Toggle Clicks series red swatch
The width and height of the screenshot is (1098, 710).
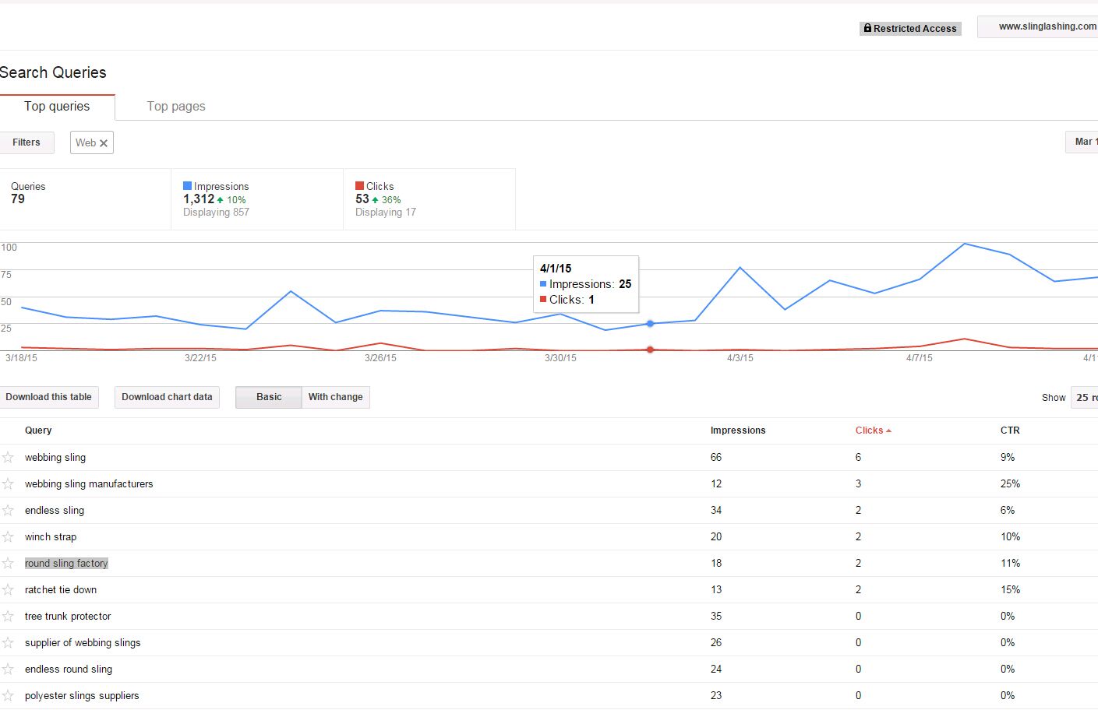[x=359, y=186]
